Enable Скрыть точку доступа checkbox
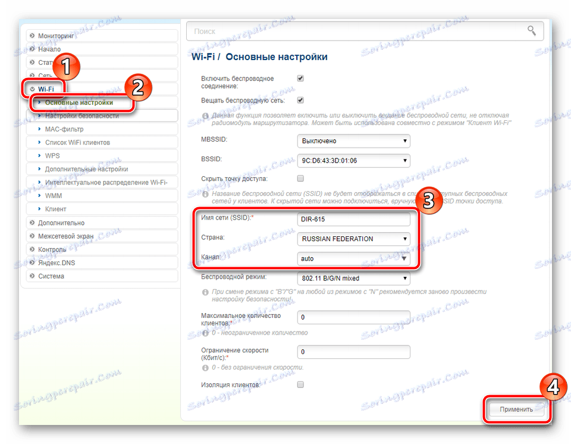Screen dimensions: 571x444 coord(300,179)
